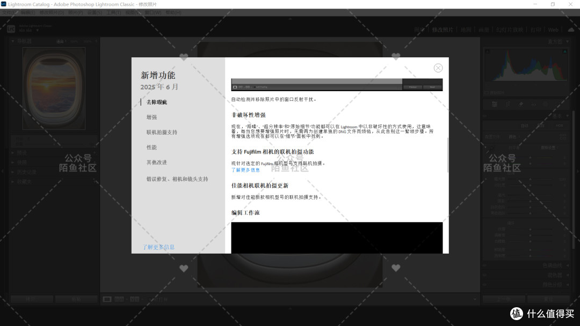Image resolution: width=580 pixels, height=326 pixels.
Task: Open the identity plate dropdown arrow
Action: [x=38, y=30]
